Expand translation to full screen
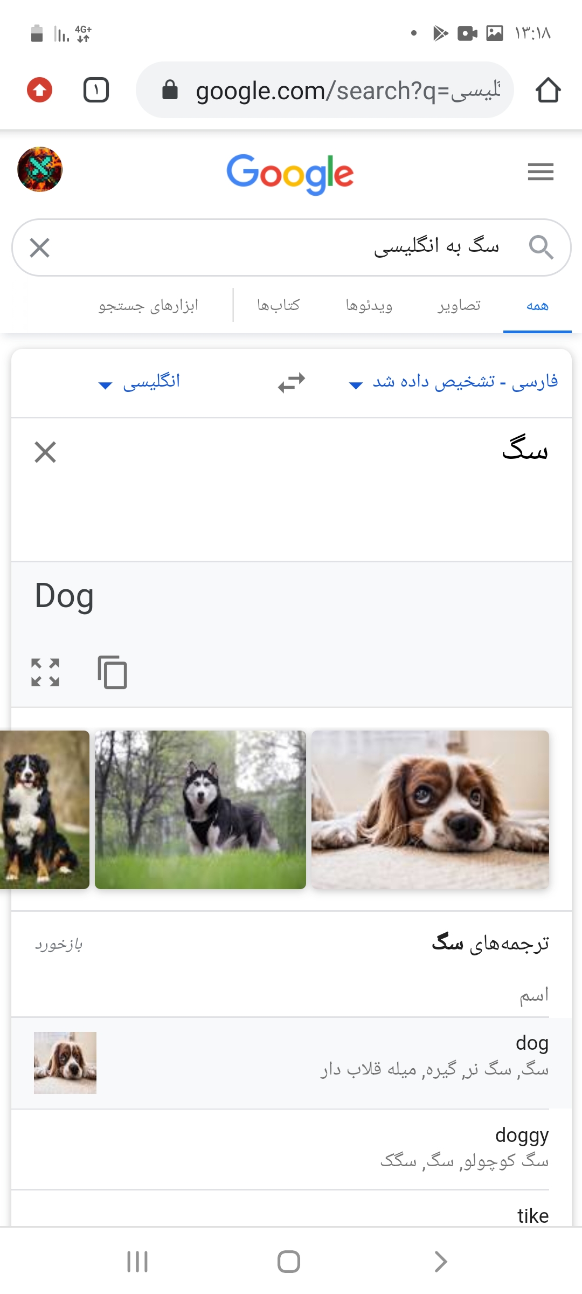Screen dimensions: 582x1294 pyautogui.click(x=45, y=672)
